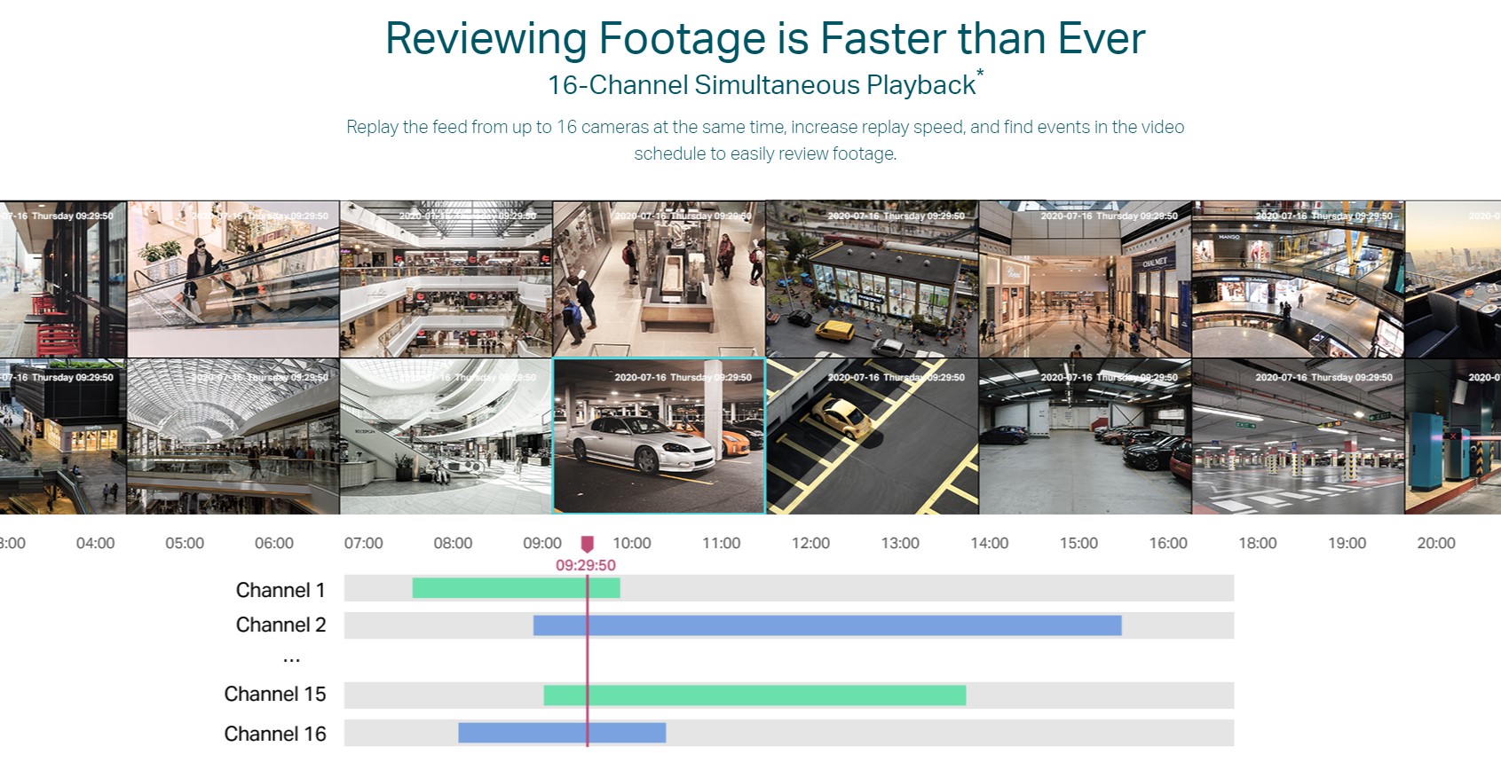Open the white curved atrium camera feed
1501x770 pixels.
(x=446, y=436)
